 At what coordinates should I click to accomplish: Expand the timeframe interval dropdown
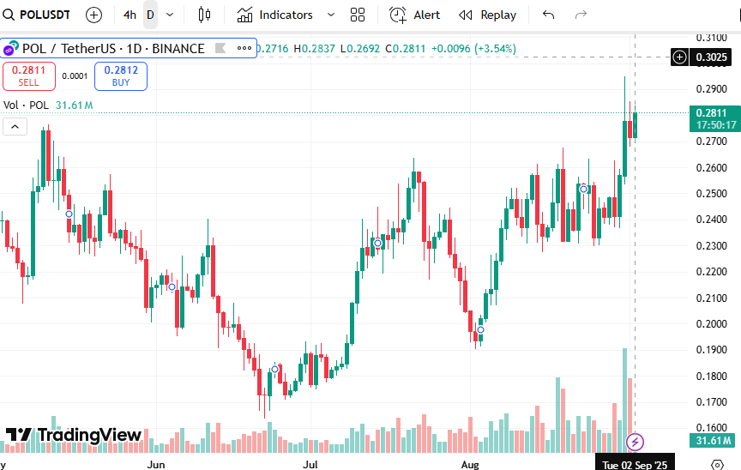click(170, 15)
